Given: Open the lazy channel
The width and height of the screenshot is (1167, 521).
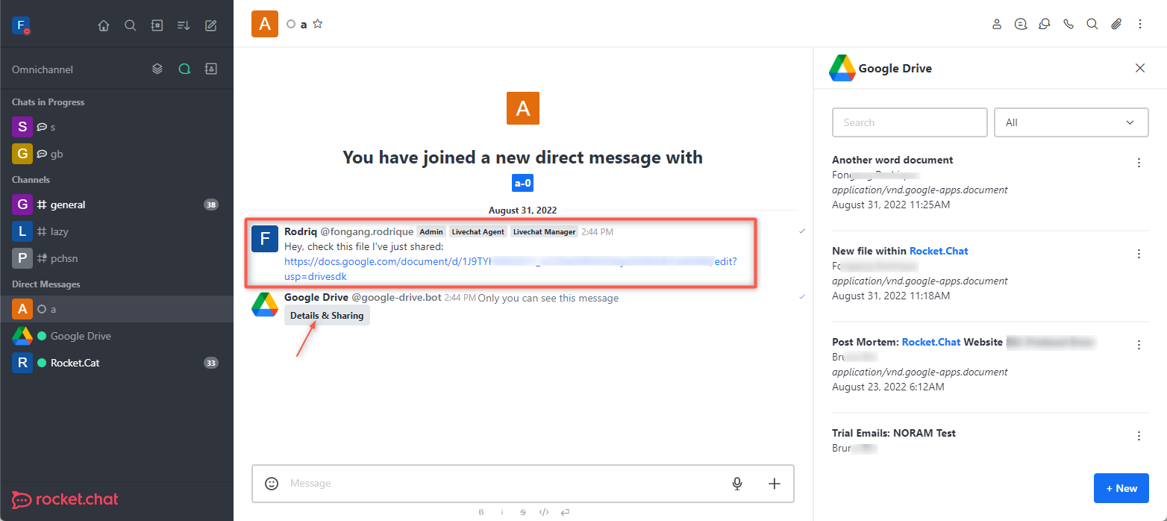Looking at the screenshot, I should tap(116, 231).
